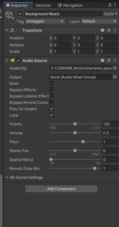Switch to the Navigation tab

coord(70,5)
